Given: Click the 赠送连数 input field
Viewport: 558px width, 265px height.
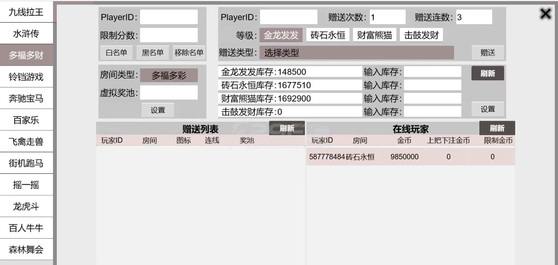Looking at the screenshot, I should click(x=474, y=17).
